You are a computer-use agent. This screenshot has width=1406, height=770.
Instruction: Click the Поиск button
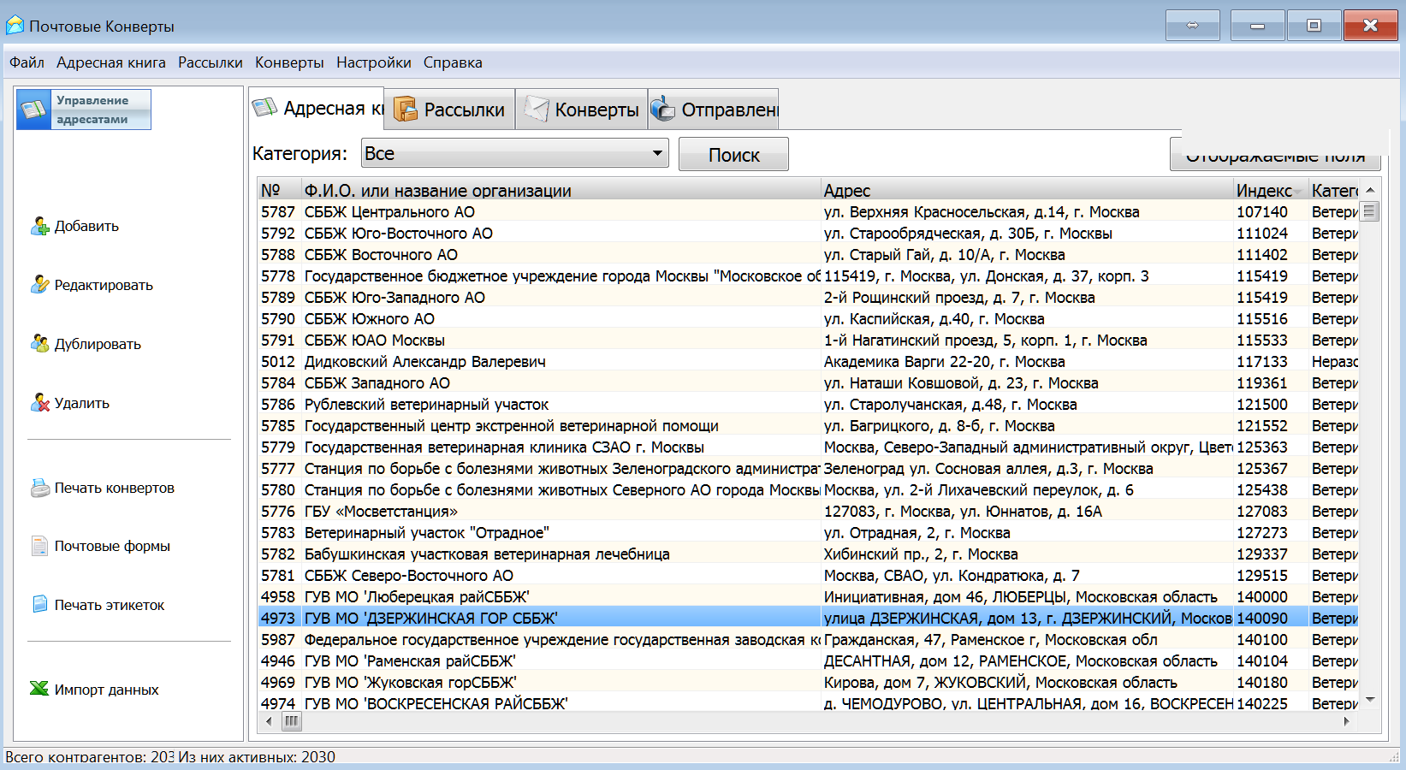(x=733, y=155)
